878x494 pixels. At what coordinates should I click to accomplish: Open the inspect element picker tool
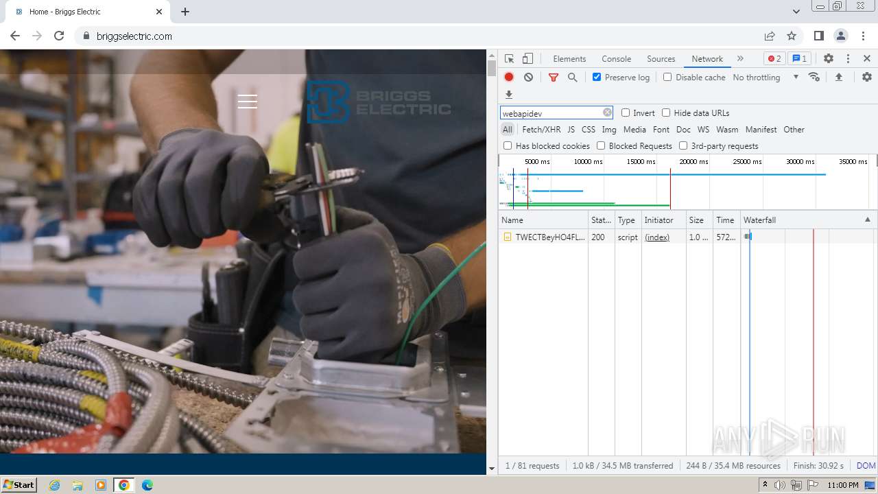coord(509,59)
